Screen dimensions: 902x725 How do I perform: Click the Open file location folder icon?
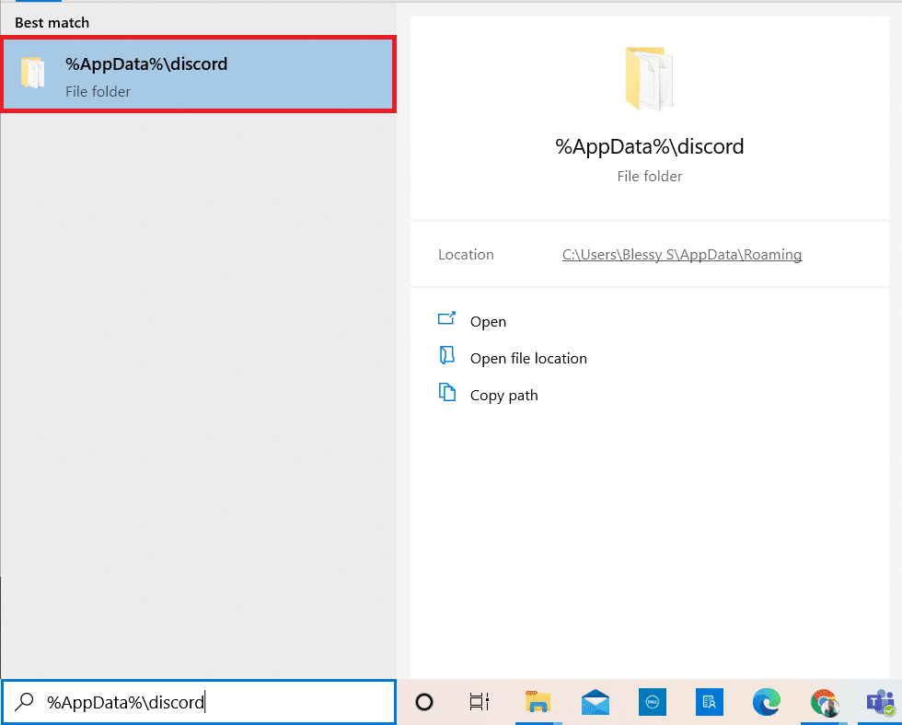click(447, 358)
